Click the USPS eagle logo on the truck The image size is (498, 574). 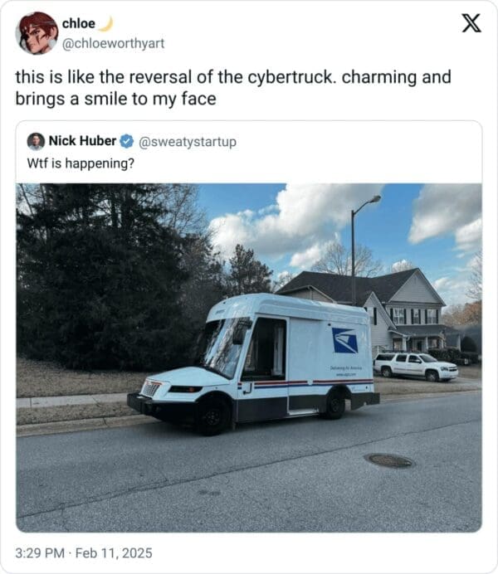click(x=344, y=340)
